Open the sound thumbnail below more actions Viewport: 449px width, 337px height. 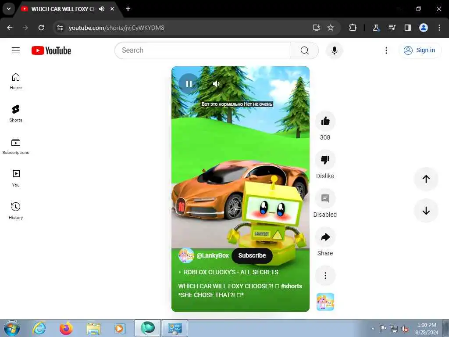coord(325,302)
